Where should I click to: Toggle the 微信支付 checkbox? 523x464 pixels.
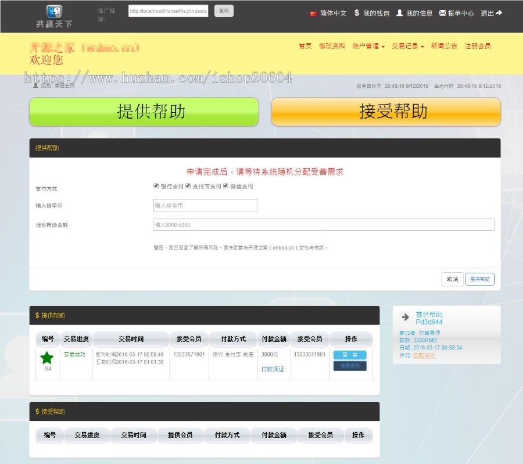click(225, 185)
